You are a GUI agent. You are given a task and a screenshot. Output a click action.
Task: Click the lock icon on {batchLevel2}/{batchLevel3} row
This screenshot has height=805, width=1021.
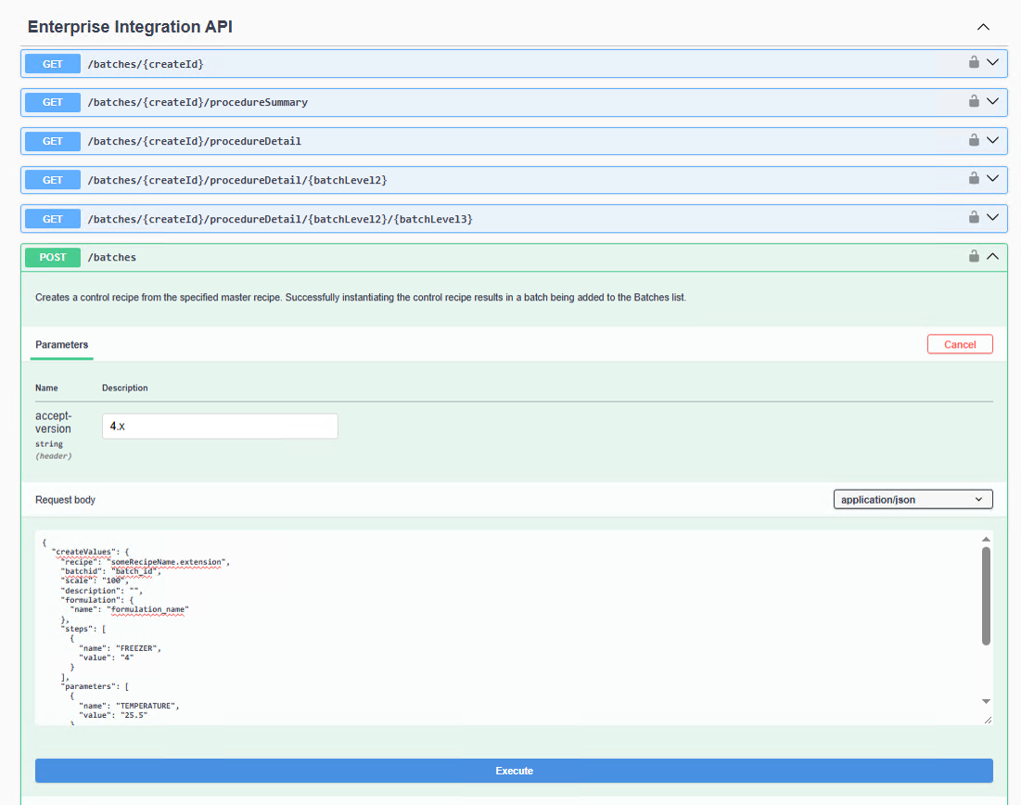click(974, 217)
